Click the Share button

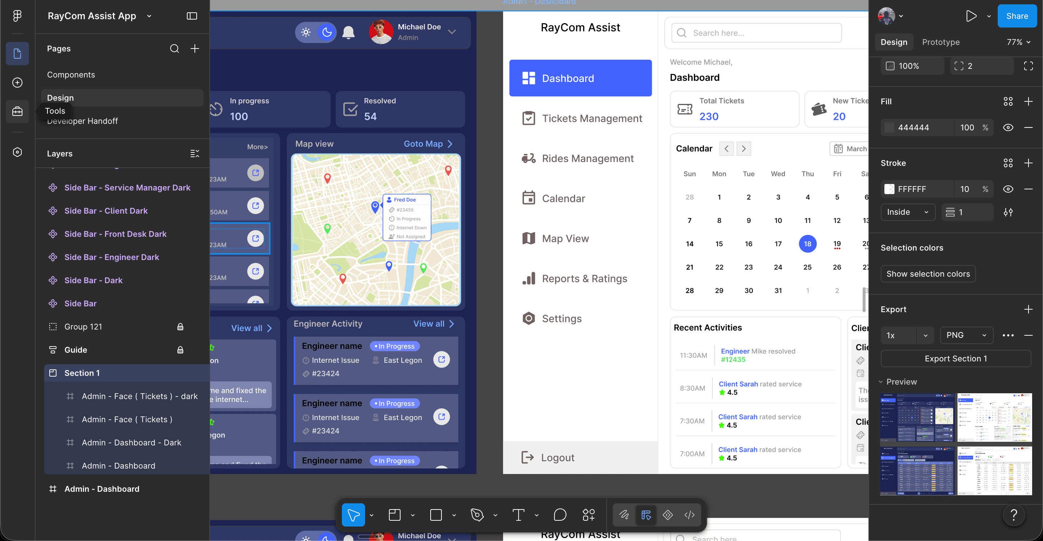point(1017,16)
